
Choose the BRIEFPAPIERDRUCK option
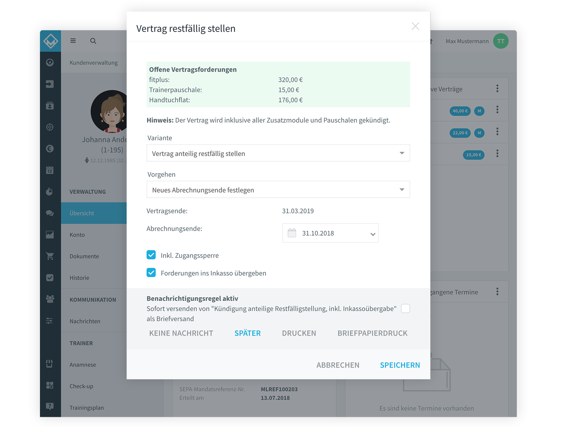point(372,333)
